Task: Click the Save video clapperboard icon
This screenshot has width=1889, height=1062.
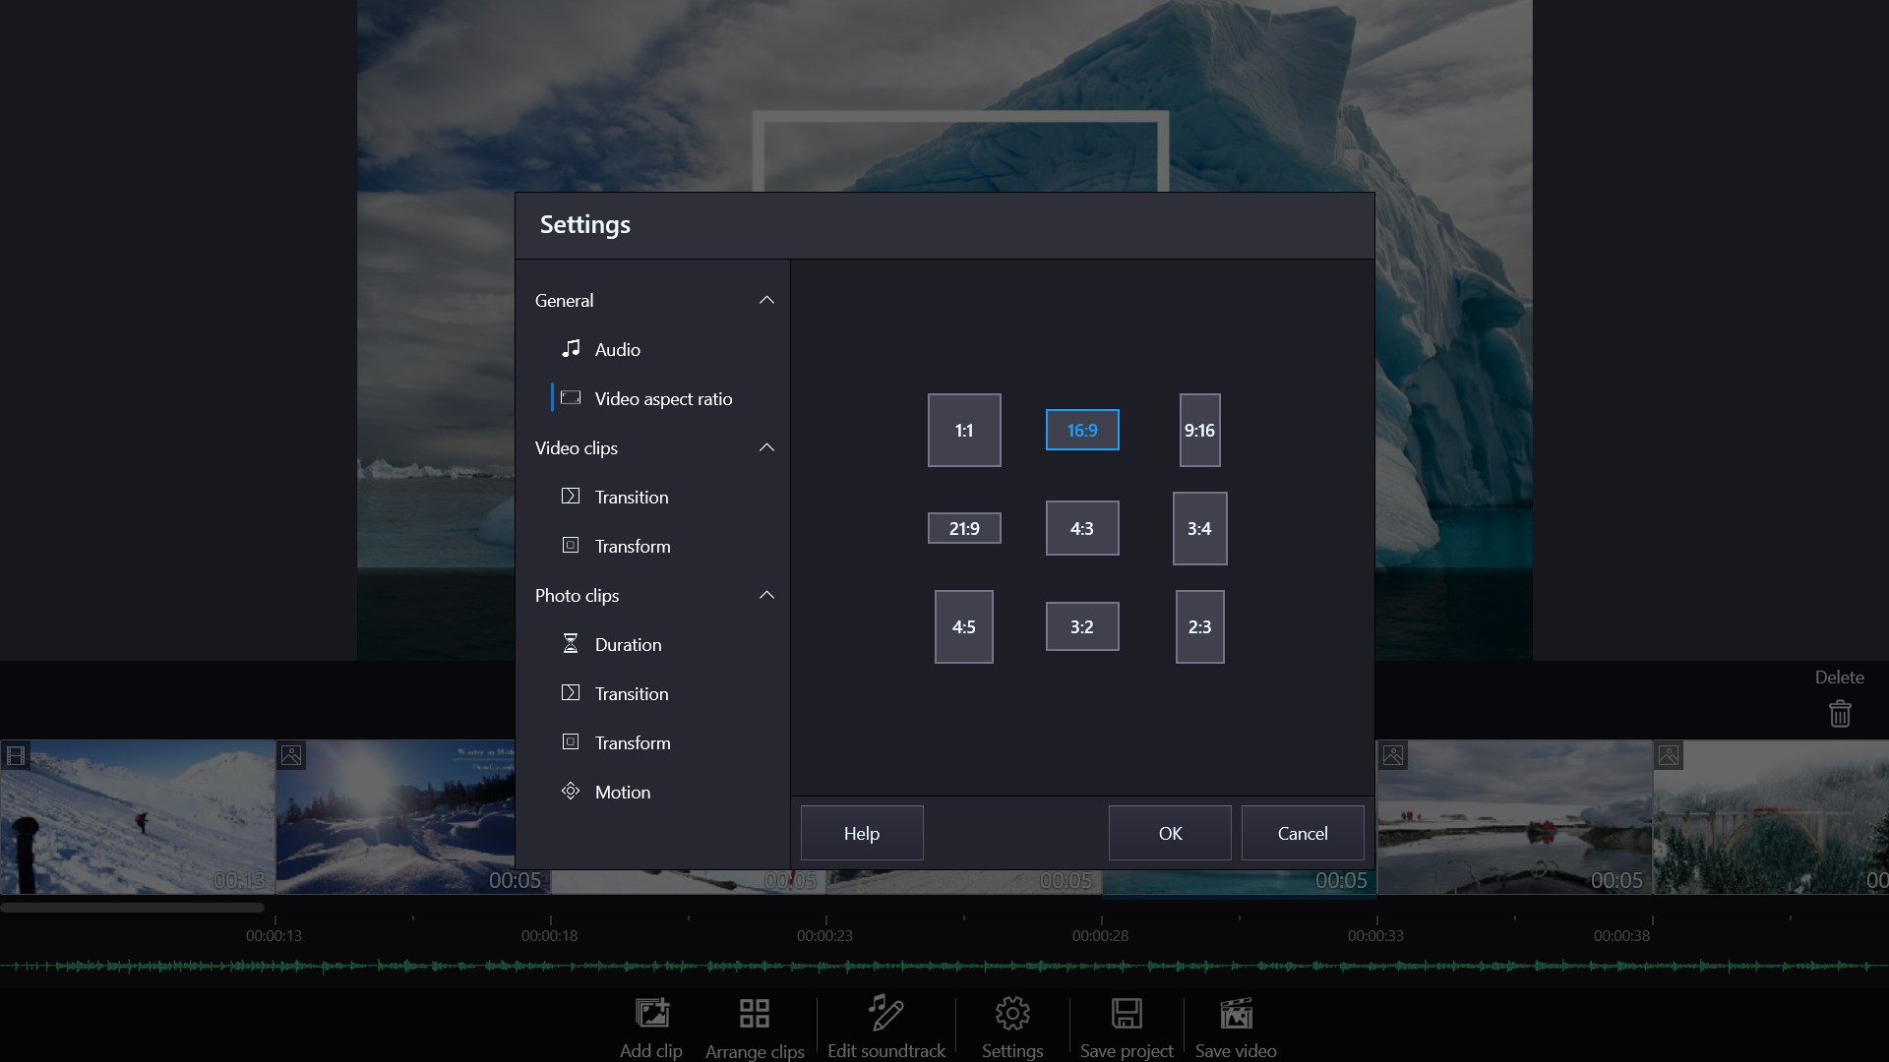Action: 1236,1014
